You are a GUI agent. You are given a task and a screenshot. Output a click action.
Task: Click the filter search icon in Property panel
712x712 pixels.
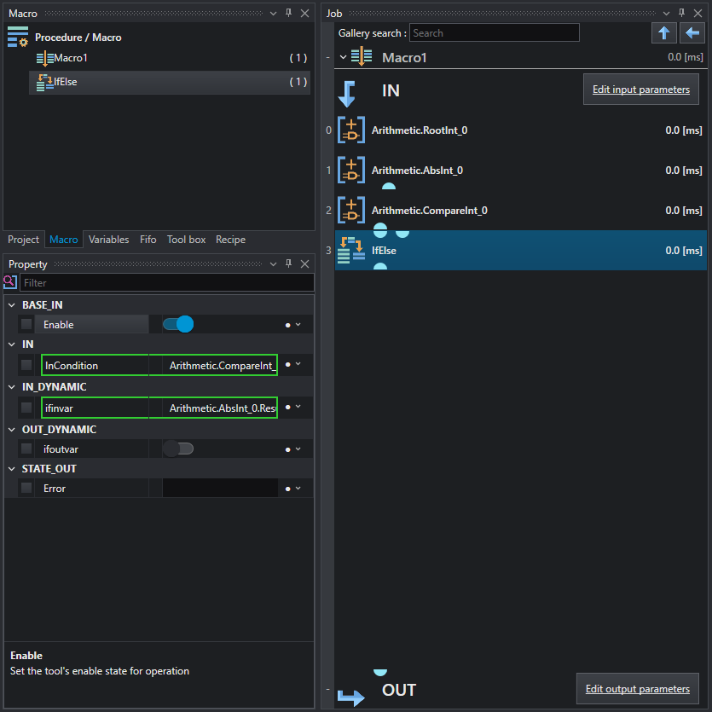click(x=10, y=282)
